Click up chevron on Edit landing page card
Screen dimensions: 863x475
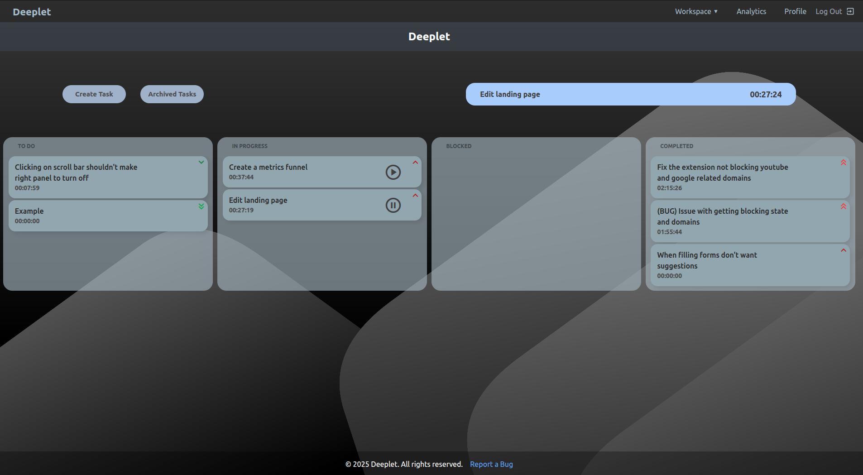click(415, 195)
